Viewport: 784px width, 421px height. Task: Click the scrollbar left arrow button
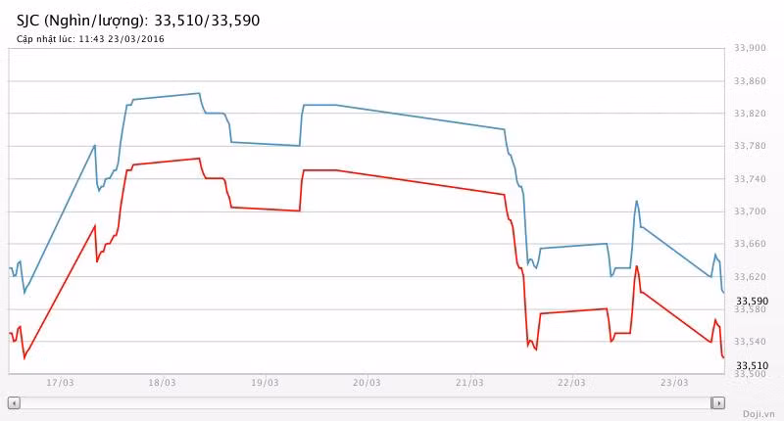(13, 402)
